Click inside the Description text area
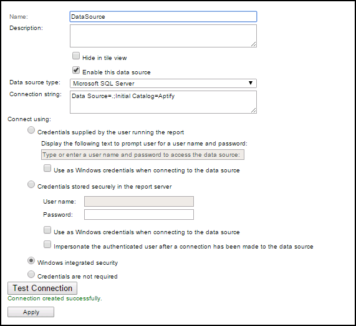This screenshot has width=356, height=326. pyautogui.click(x=163, y=36)
